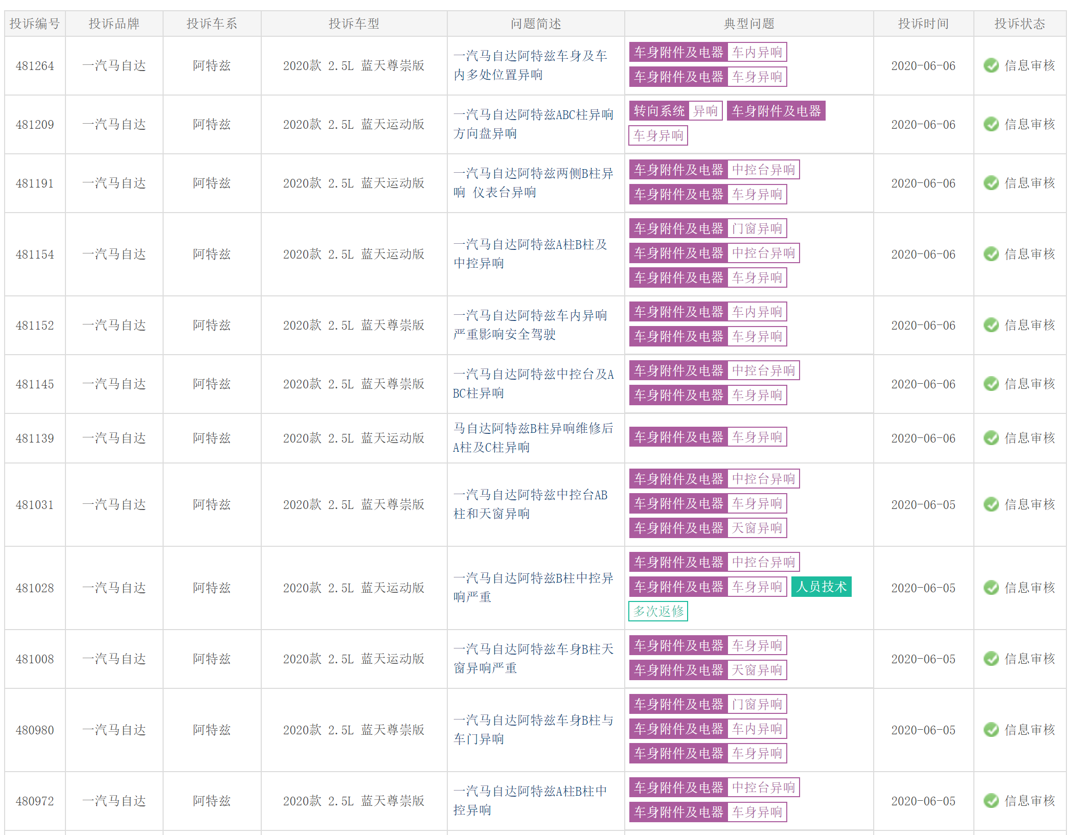This screenshot has width=1070, height=835.
Task: Select complaint number 481031
Action: (x=35, y=505)
